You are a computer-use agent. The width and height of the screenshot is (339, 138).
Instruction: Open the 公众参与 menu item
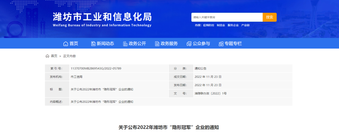tap(201, 44)
